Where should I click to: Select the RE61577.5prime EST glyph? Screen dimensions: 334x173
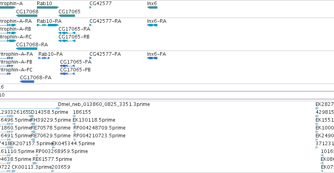pos(35,163)
